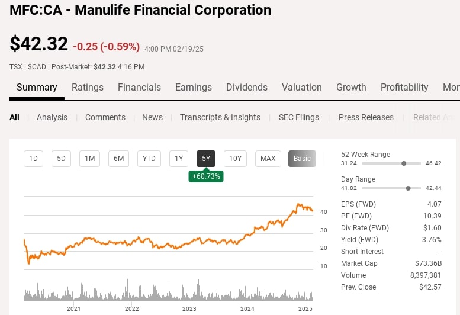Select the 1M time range
The image size is (460, 315).
89,159
